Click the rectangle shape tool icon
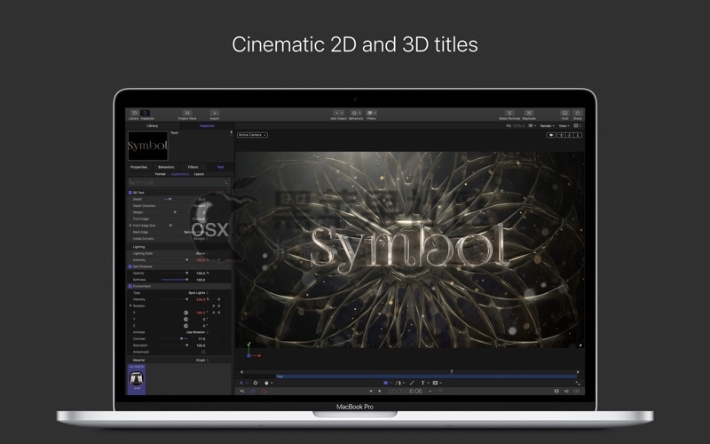The width and height of the screenshot is (710, 444). click(x=386, y=383)
